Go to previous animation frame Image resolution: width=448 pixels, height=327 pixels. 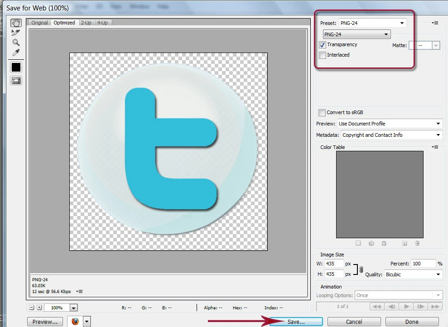(391, 307)
